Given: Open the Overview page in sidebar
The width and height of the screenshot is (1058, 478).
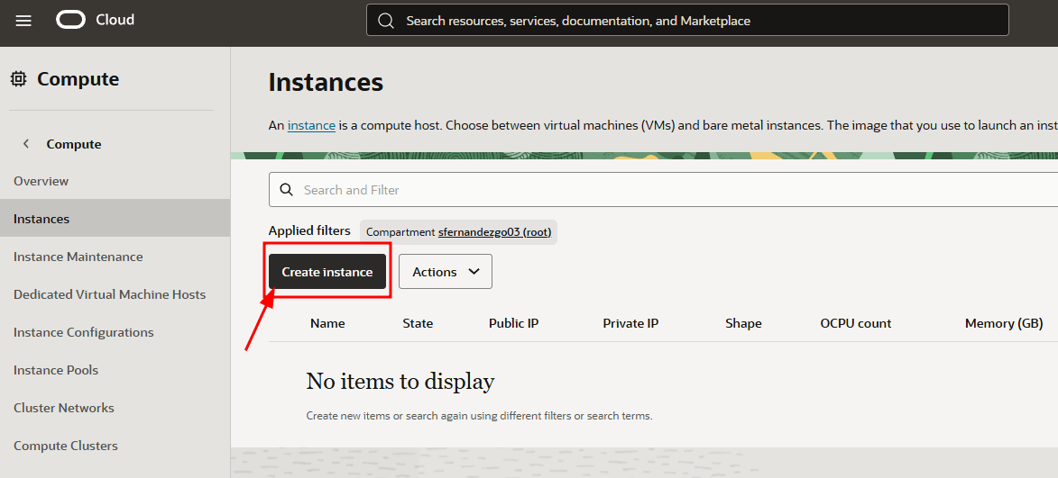Looking at the screenshot, I should (x=41, y=181).
